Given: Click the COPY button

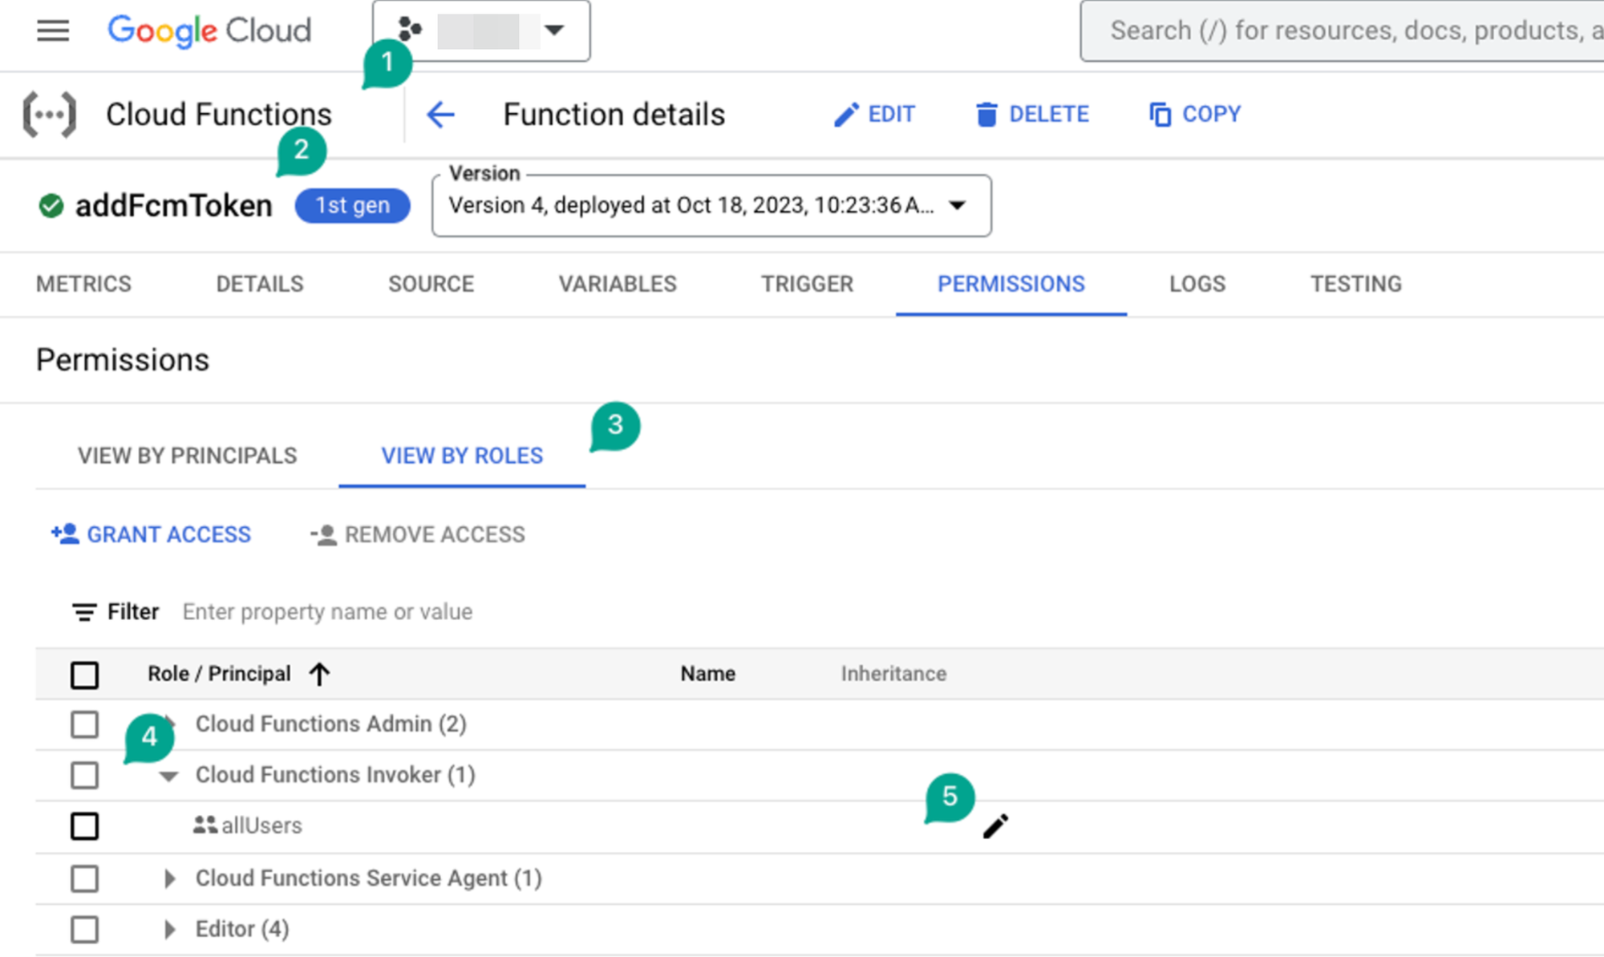Looking at the screenshot, I should 1195,115.
